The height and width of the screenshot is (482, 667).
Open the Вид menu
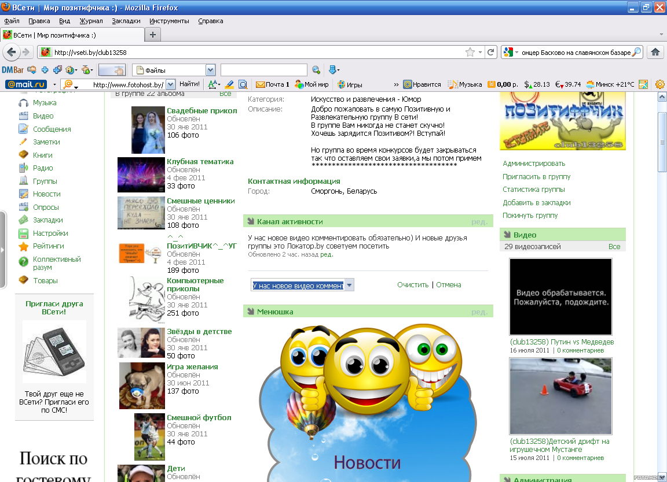click(x=65, y=21)
